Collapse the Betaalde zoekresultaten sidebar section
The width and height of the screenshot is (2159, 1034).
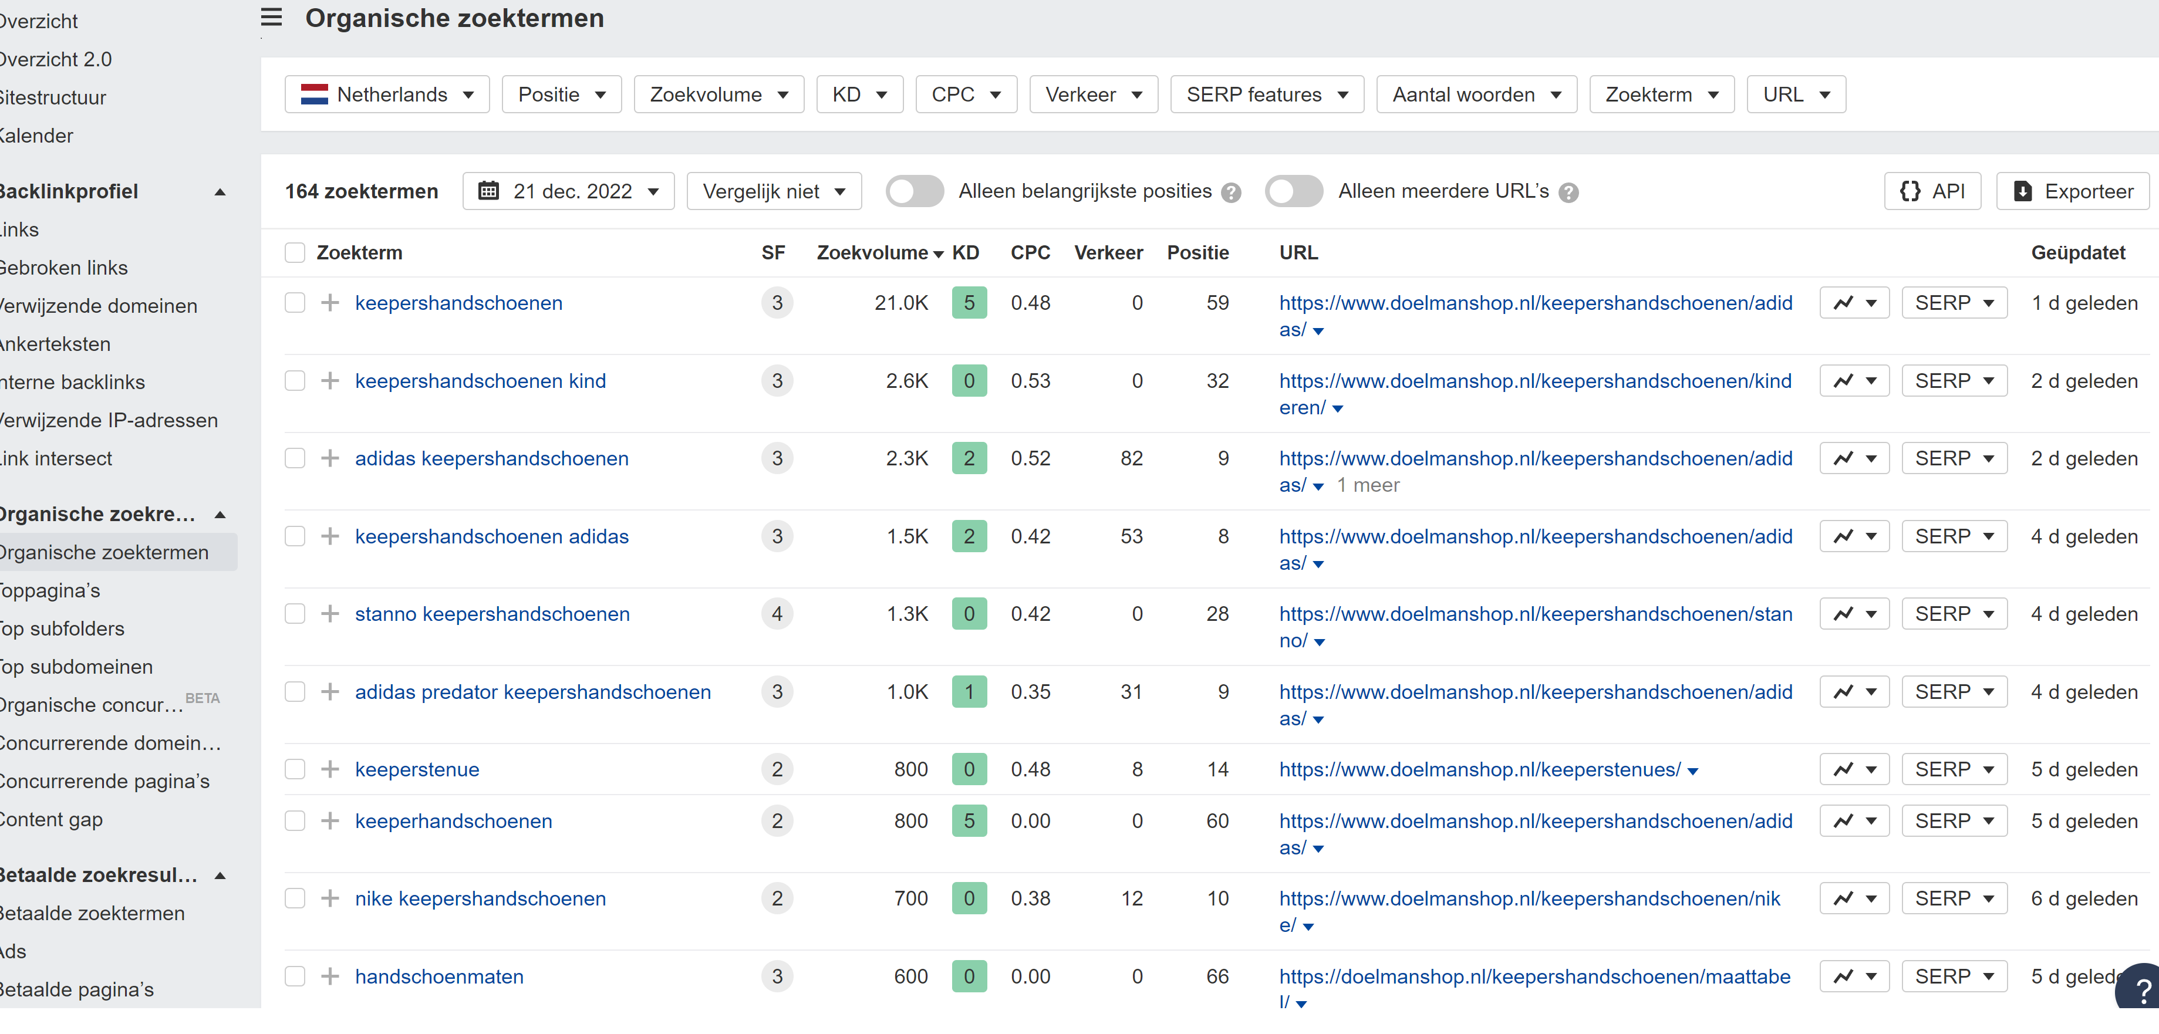click(x=221, y=876)
